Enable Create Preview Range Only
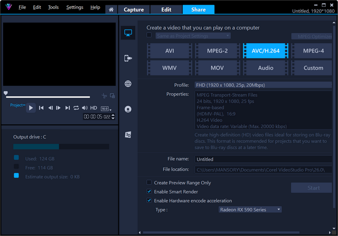This screenshot has width=338, height=236. pos(149,183)
